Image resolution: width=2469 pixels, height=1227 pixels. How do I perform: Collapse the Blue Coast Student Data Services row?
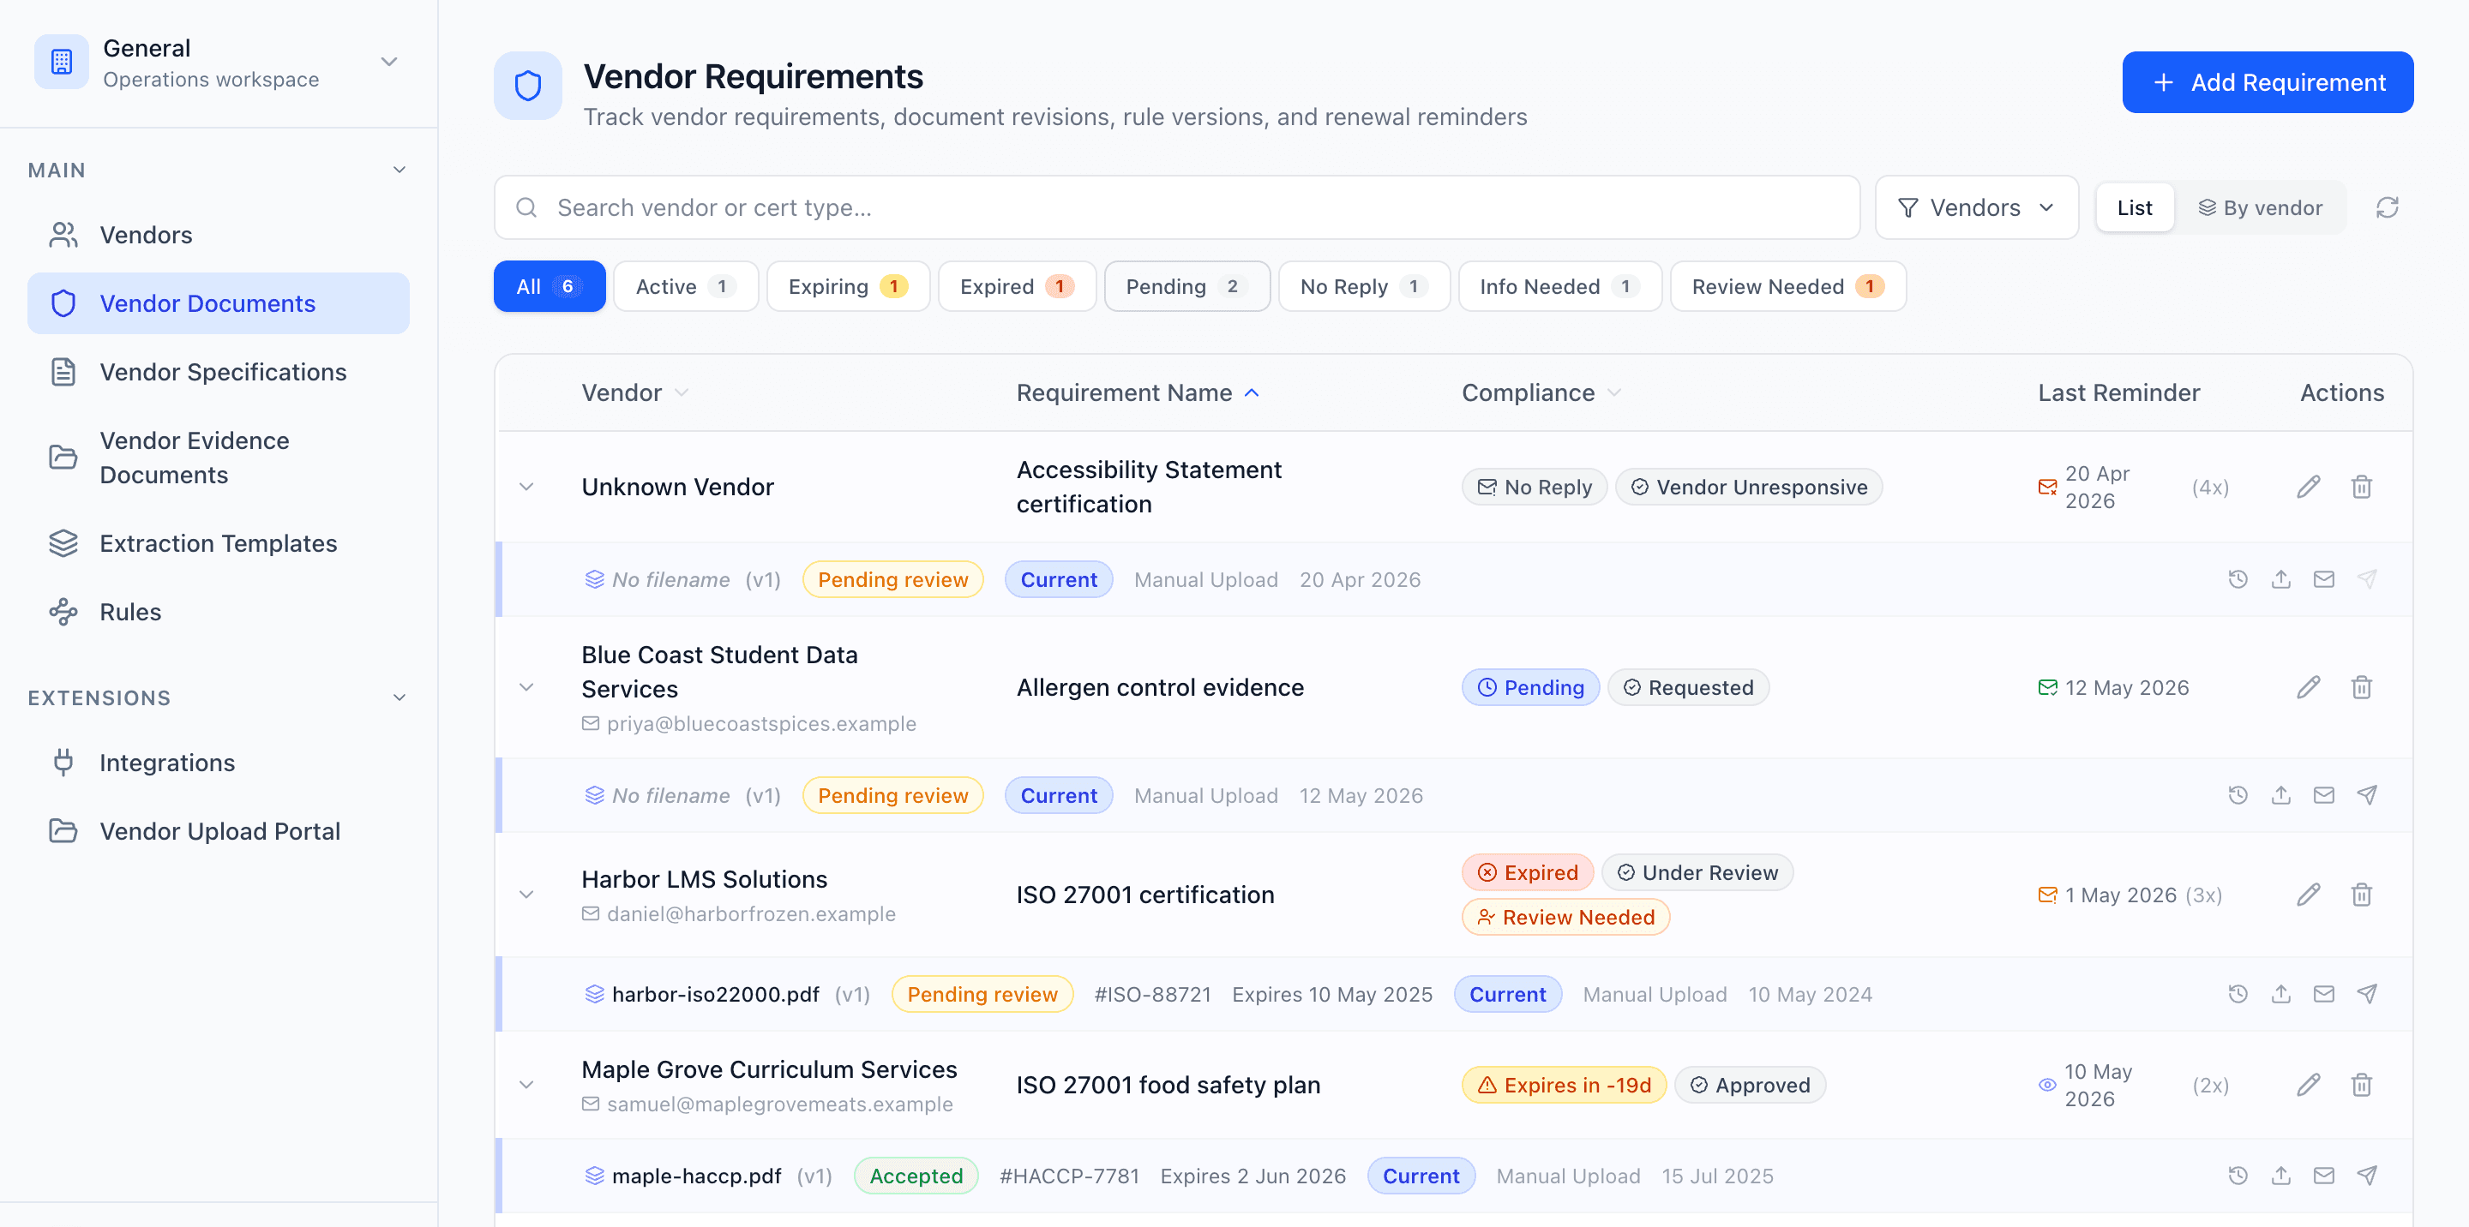526,687
